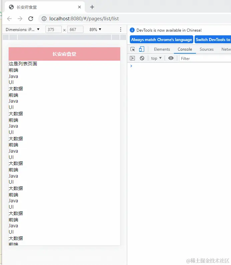The width and height of the screenshot is (231, 265).
Task: Click the pink 长安府食堂 page header
Action: click(64, 54)
